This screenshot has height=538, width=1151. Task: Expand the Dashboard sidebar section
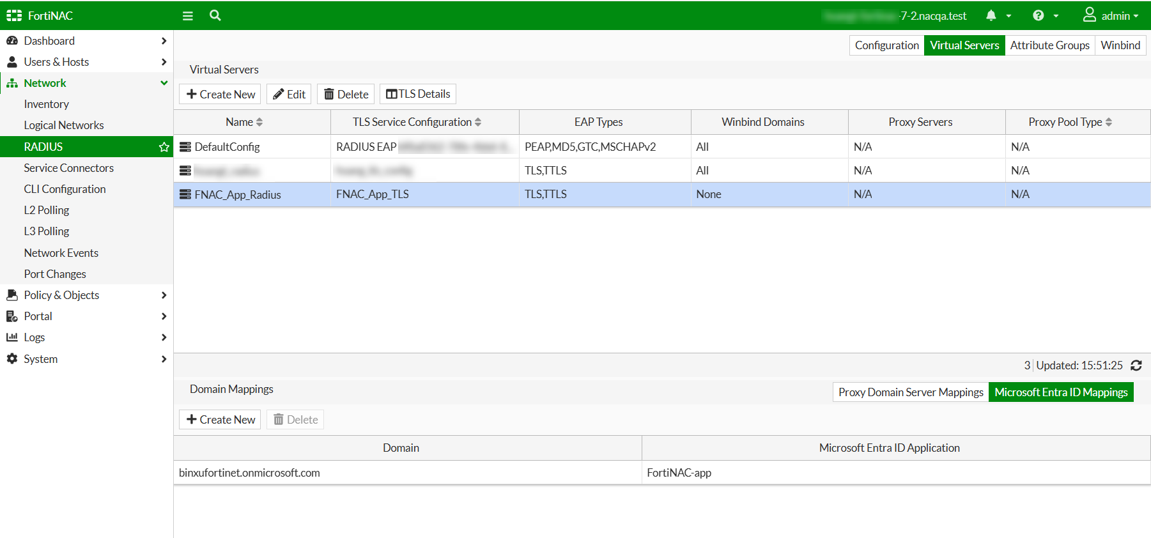pyautogui.click(x=164, y=41)
